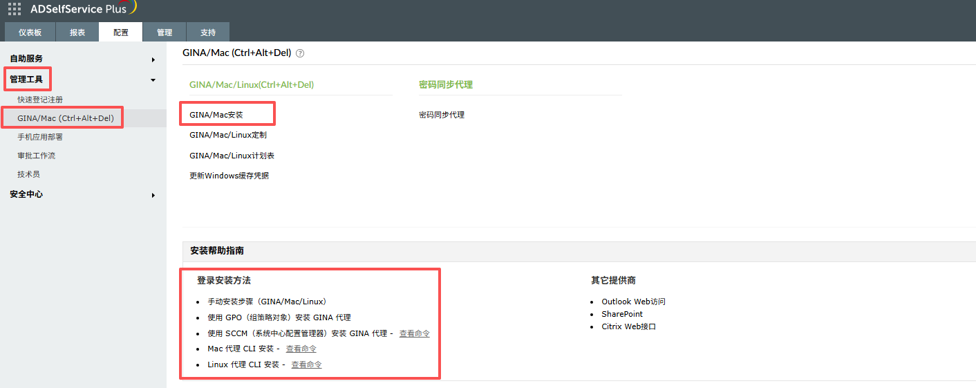Open the apps grid launcher icon
976x388 pixels.
[14, 9]
